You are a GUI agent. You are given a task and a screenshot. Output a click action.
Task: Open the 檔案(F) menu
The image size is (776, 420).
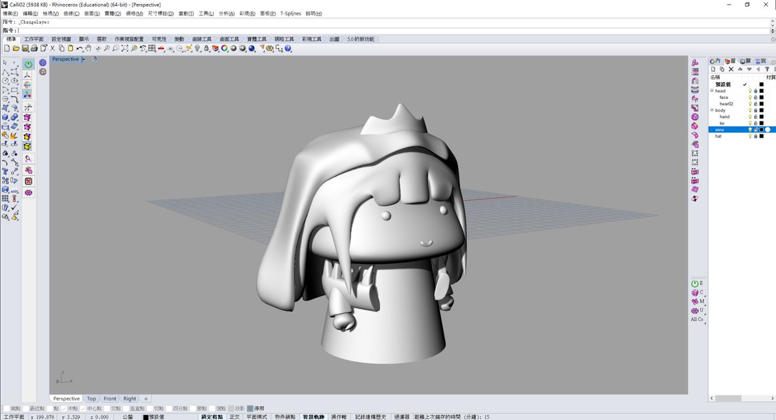11,14
